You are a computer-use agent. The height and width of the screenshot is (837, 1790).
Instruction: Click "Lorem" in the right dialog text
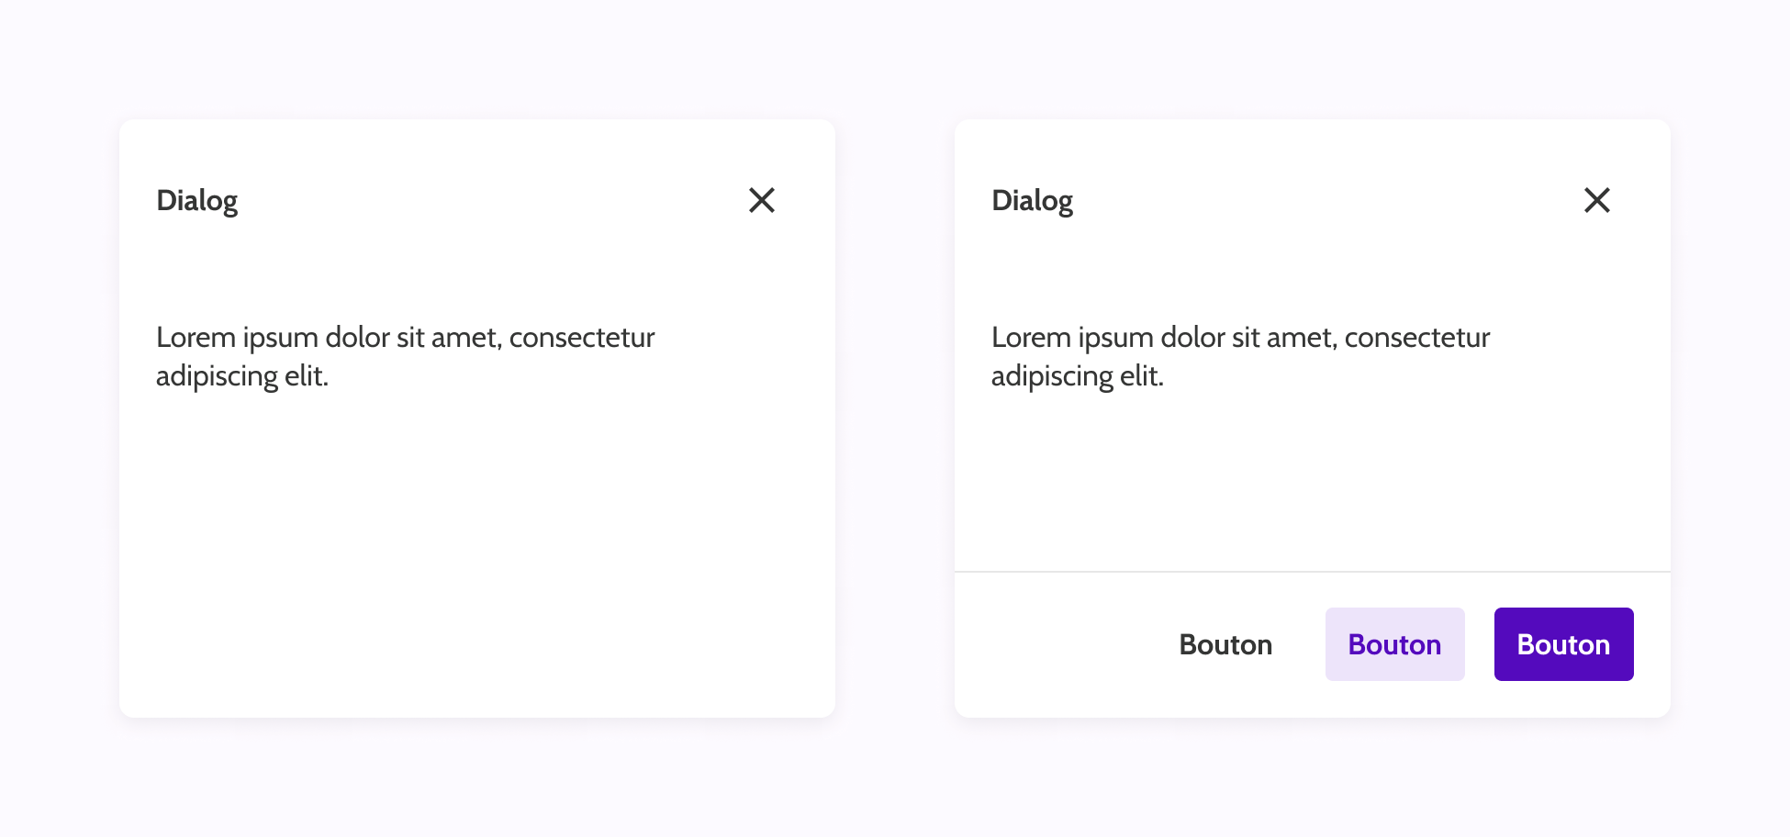click(x=1031, y=338)
